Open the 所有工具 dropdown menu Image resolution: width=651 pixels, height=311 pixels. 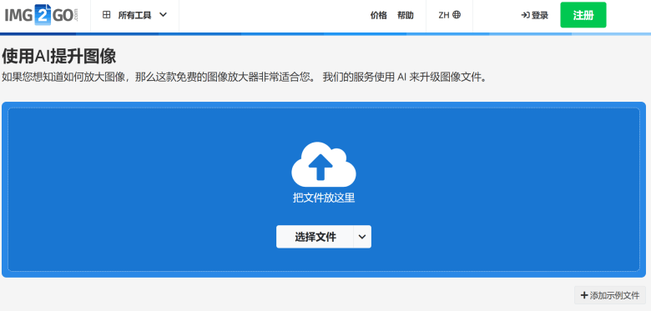(134, 15)
